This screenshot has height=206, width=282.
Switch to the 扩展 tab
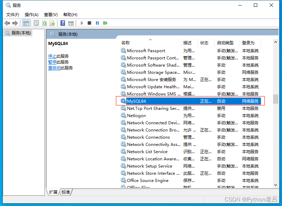tap(53, 192)
